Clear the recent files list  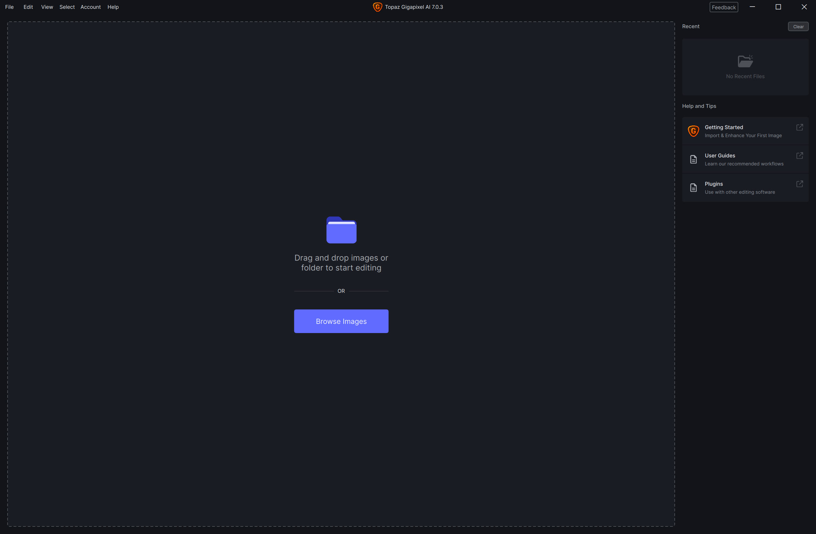(798, 26)
